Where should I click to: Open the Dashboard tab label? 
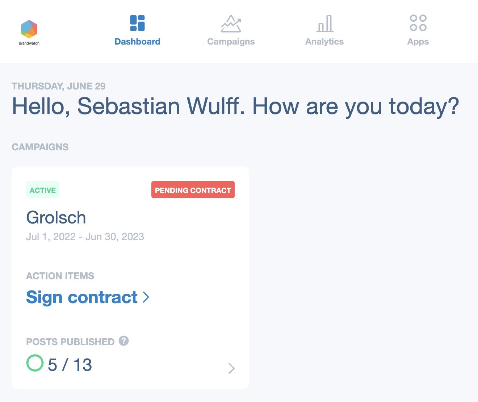(x=137, y=42)
